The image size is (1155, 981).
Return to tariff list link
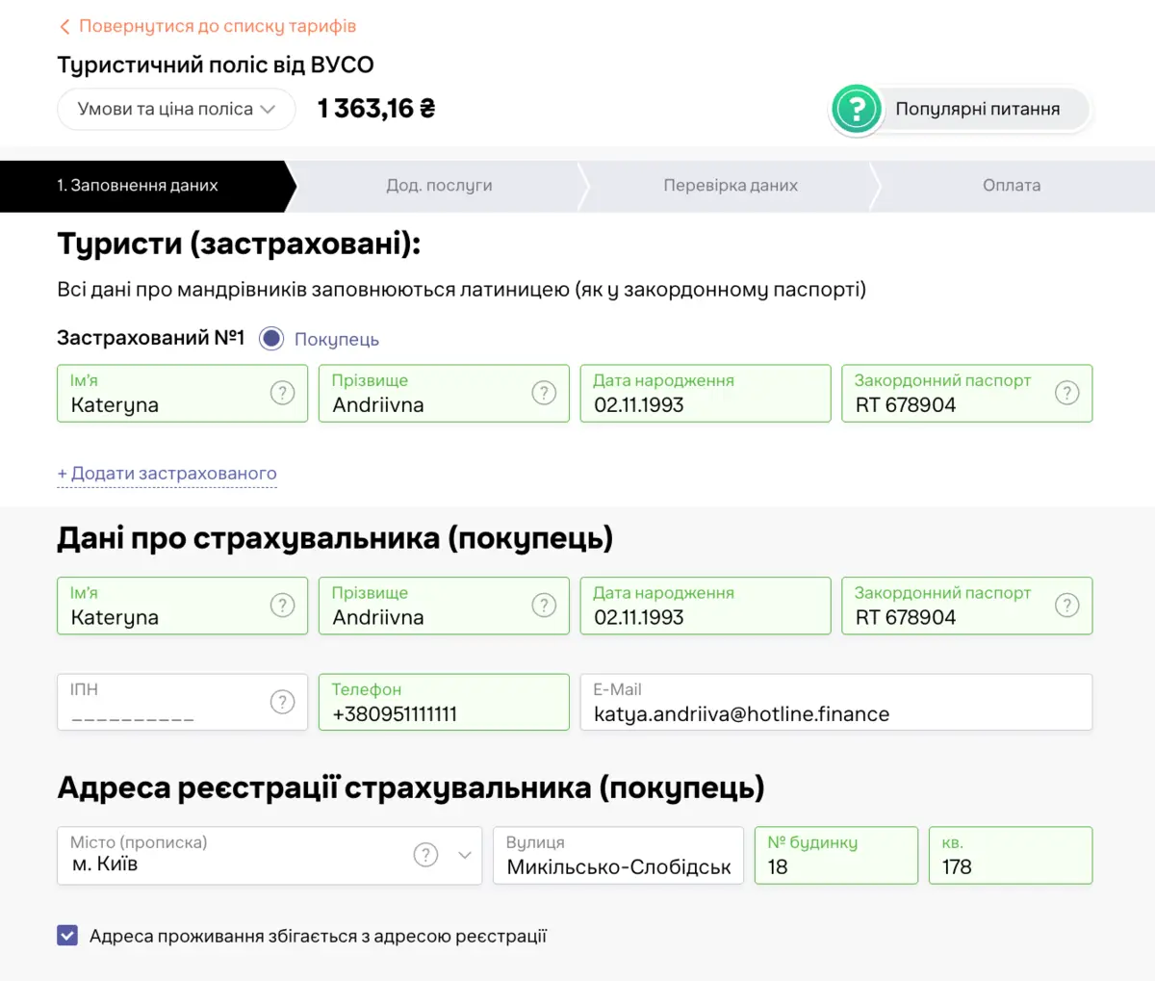[x=218, y=27]
